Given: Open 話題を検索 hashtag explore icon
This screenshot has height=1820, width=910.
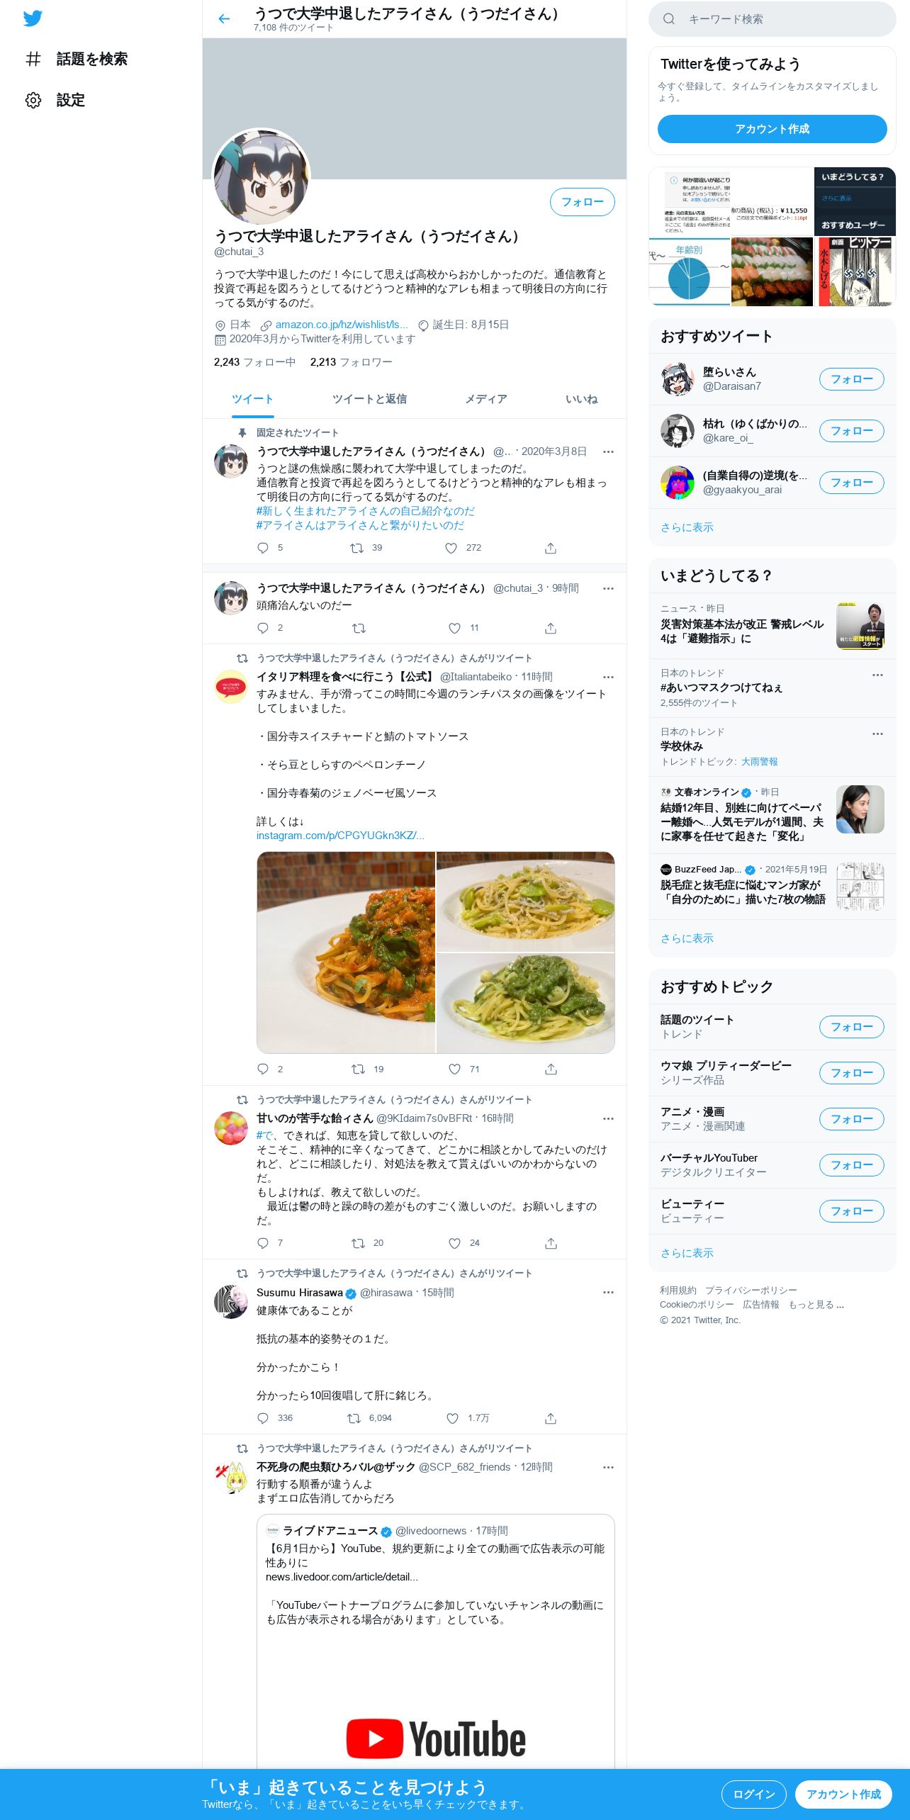Looking at the screenshot, I should (x=33, y=59).
